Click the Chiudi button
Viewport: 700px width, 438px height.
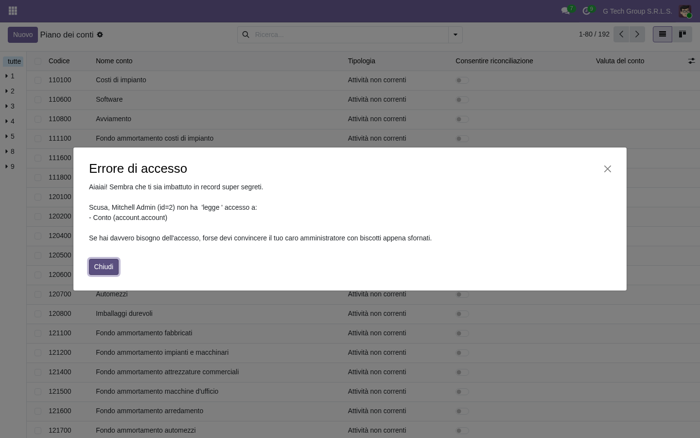pyautogui.click(x=104, y=267)
